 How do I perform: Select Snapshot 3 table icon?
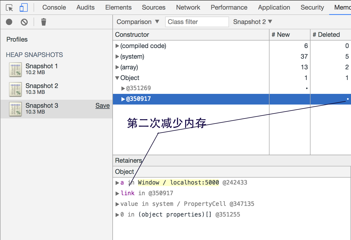coord(15,109)
